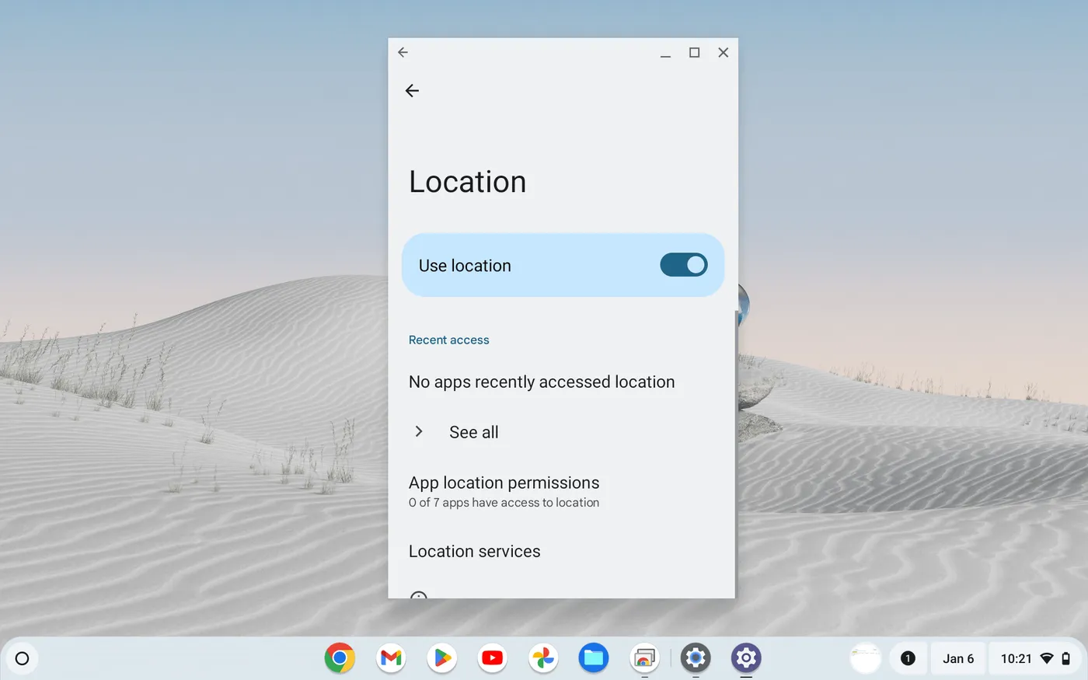Open the screen capture gallery app on the shelf
The height and width of the screenshot is (680, 1088).
tap(644, 658)
